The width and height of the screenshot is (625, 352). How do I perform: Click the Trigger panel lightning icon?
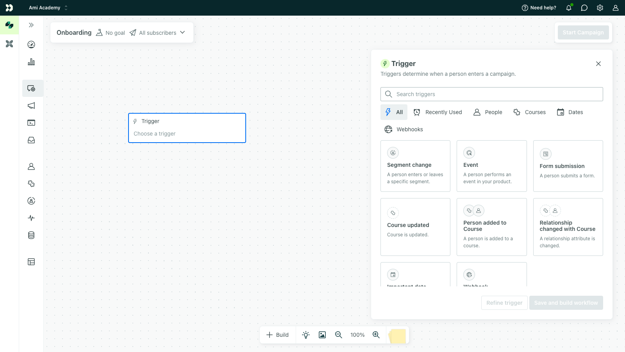tap(385, 64)
